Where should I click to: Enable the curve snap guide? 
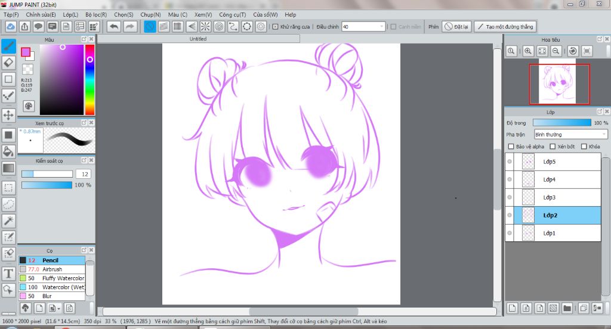click(233, 26)
